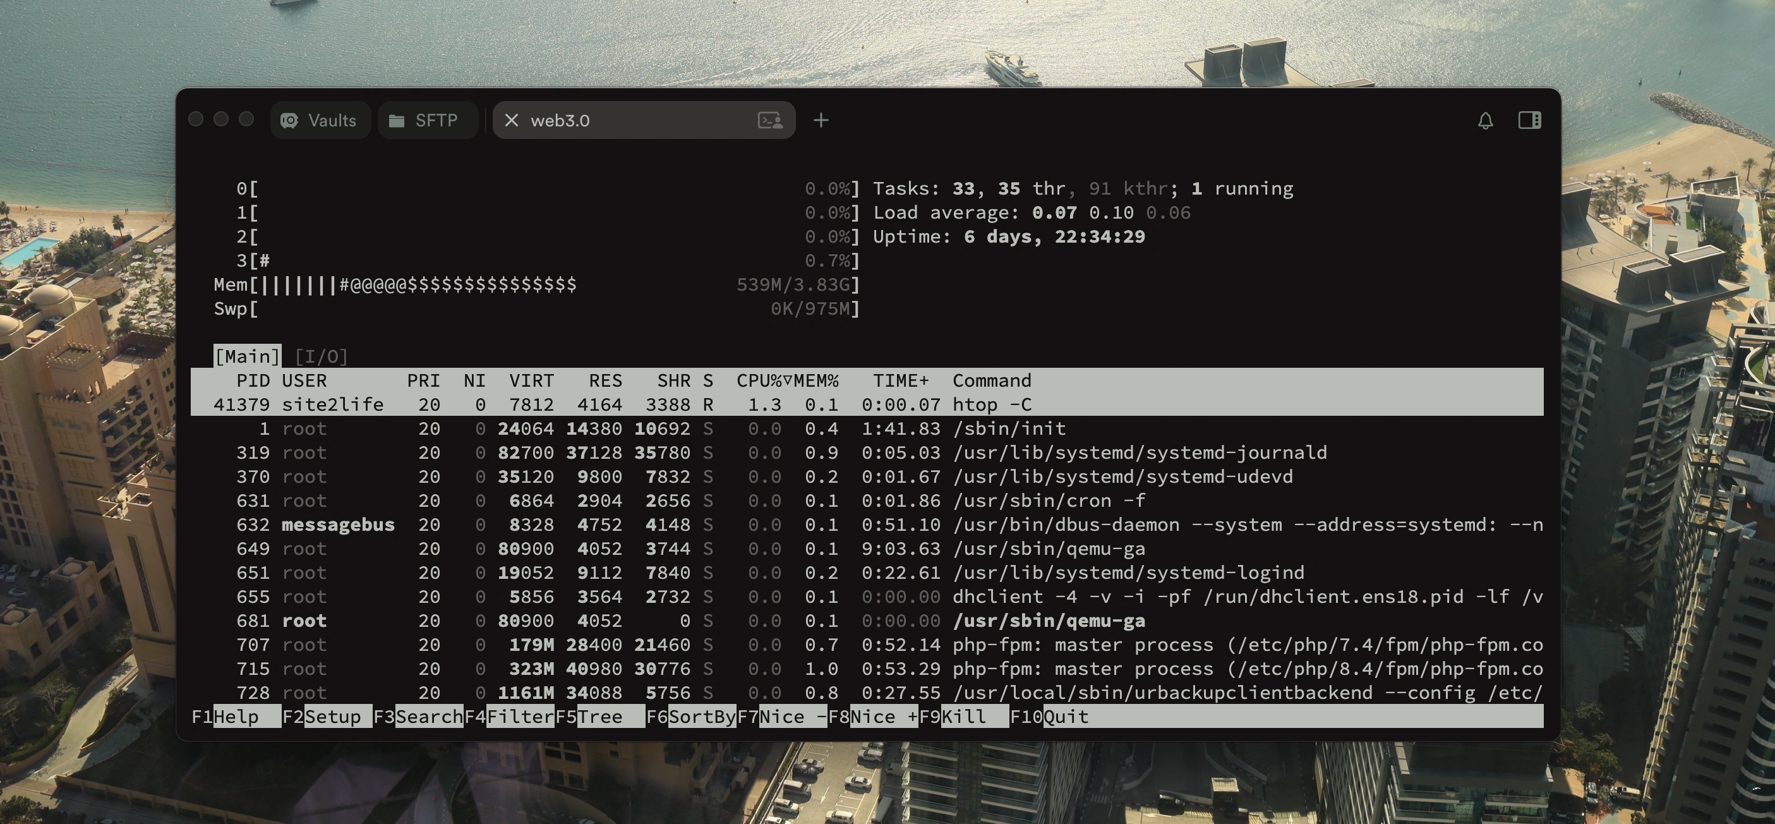Sort by the PID column header
The image size is (1775, 824).
[x=253, y=380]
